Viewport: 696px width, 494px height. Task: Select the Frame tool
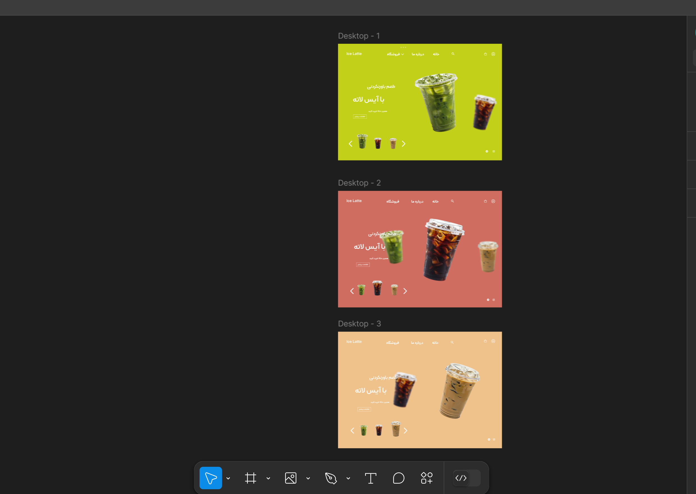(250, 478)
